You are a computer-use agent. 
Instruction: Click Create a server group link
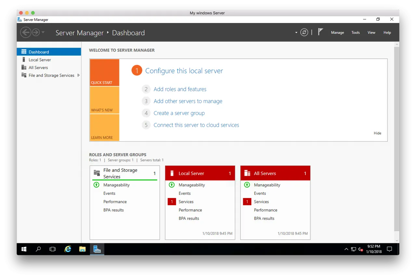pos(179,113)
